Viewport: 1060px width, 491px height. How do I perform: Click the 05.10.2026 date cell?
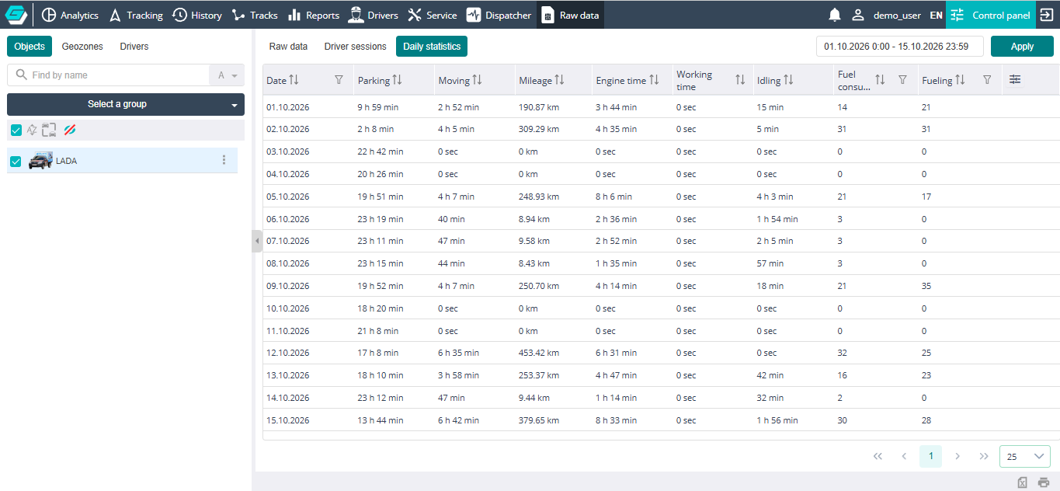pos(287,197)
